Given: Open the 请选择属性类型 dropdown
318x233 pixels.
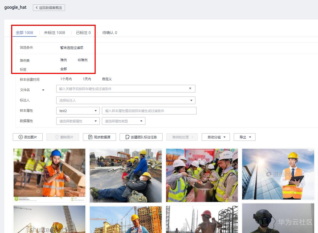Looking at the screenshot, I should point(123,121).
